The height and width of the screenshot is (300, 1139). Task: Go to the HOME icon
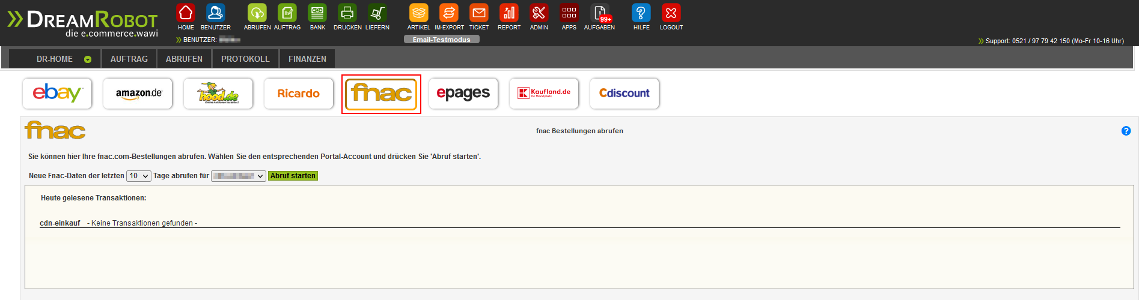(x=186, y=13)
